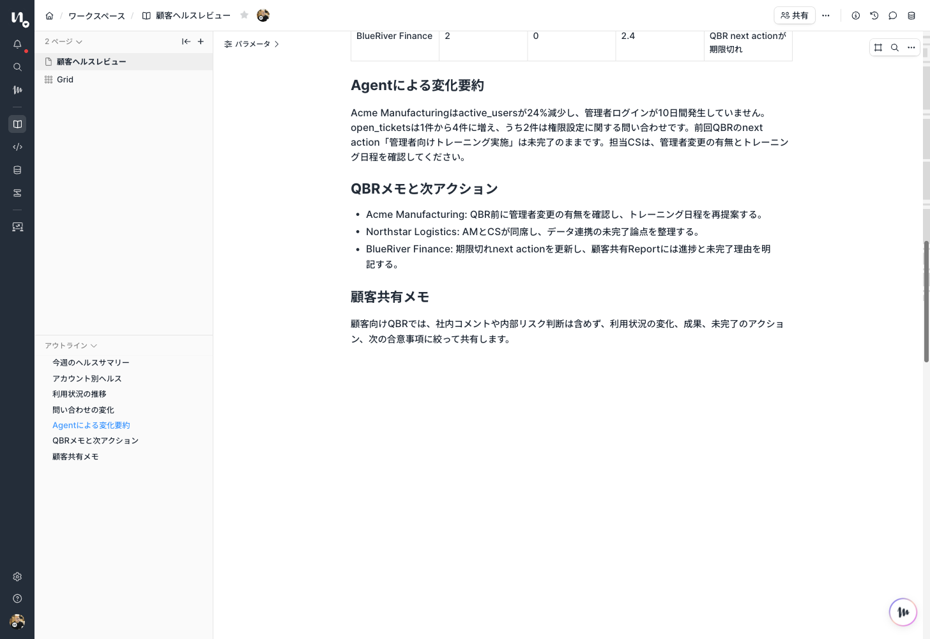Open the help question mark icon

tap(17, 599)
